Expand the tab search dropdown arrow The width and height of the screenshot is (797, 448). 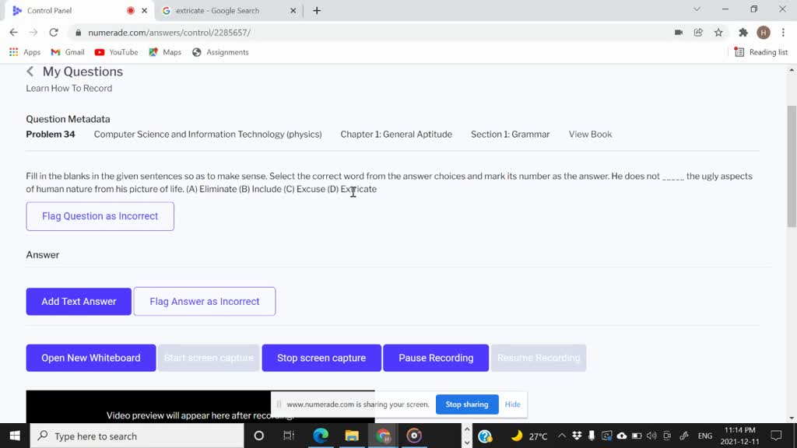pos(697,10)
